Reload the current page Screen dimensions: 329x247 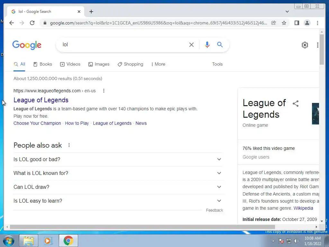click(x=32, y=23)
